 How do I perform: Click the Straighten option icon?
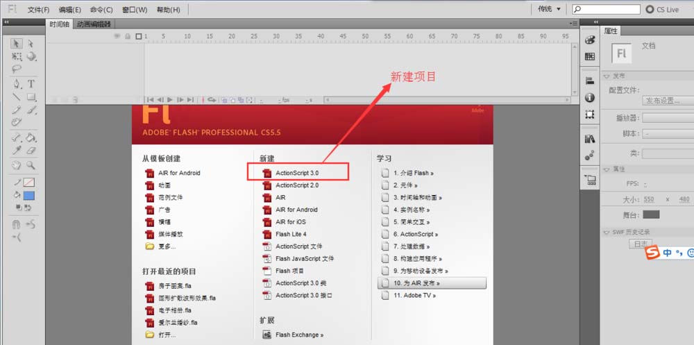click(17, 237)
